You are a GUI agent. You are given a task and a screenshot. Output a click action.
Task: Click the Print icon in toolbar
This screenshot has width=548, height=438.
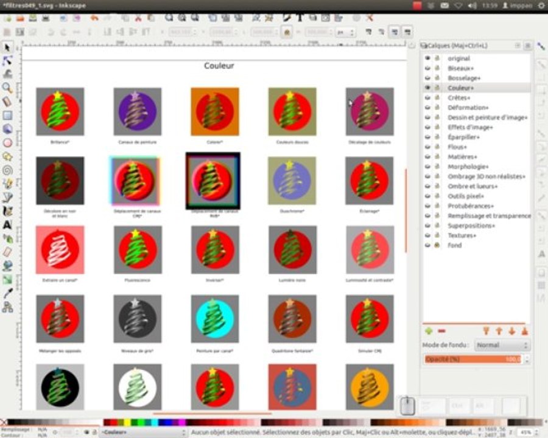tap(46, 18)
